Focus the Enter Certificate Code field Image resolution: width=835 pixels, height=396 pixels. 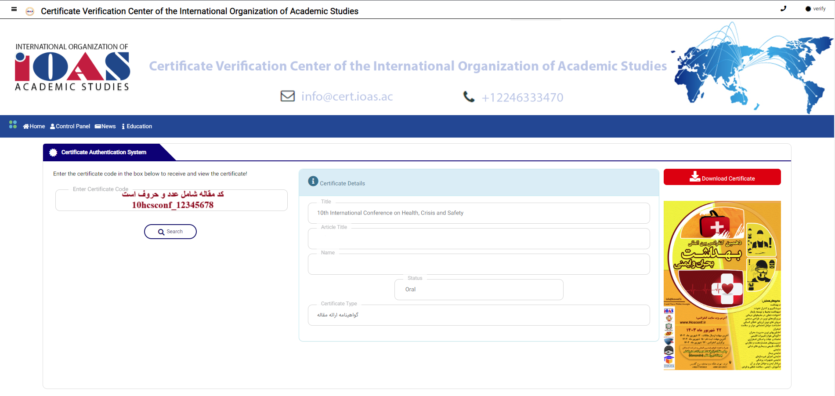[171, 200]
